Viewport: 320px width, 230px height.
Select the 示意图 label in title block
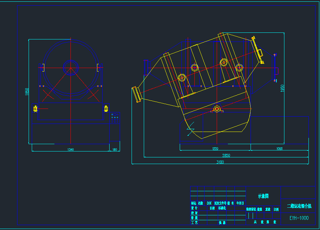263,196
